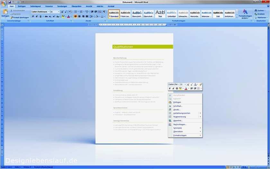Viewport: 270px width, 169px height.
Task: Open bullet list dropdown in the ribbon
Action: coord(78,12)
